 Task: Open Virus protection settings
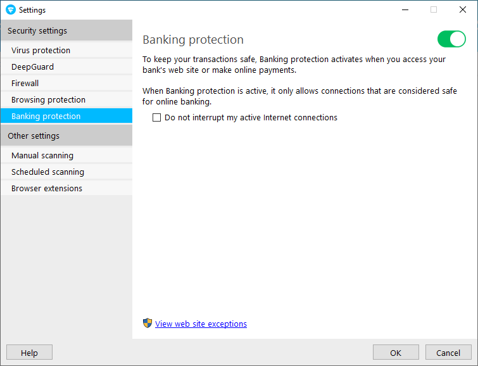pos(41,51)
